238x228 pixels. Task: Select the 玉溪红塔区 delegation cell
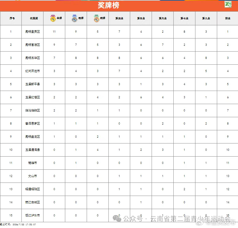[x=32, y=97]
